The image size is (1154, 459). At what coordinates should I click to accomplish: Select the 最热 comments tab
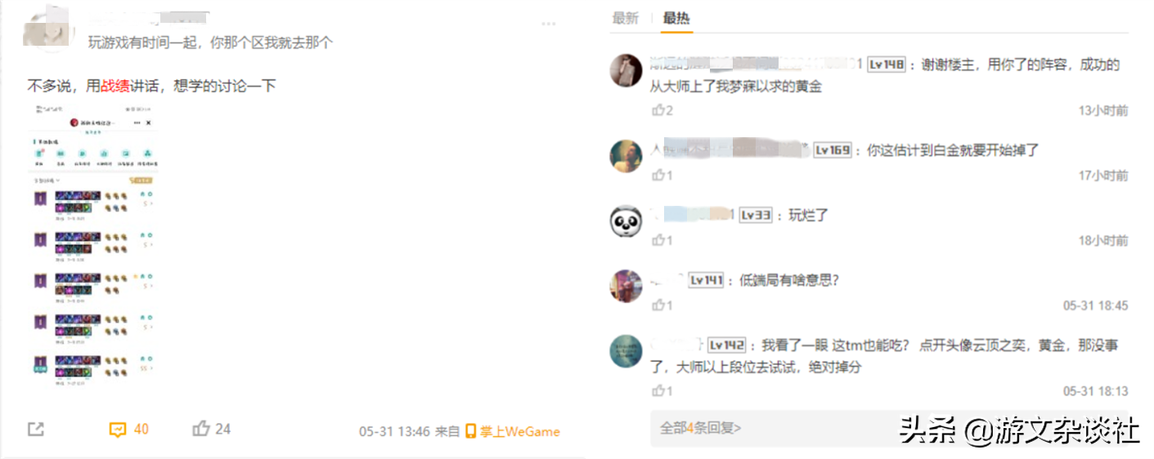676,18
